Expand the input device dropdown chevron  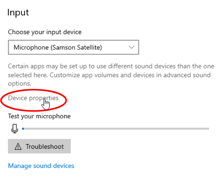coord(131,47)
